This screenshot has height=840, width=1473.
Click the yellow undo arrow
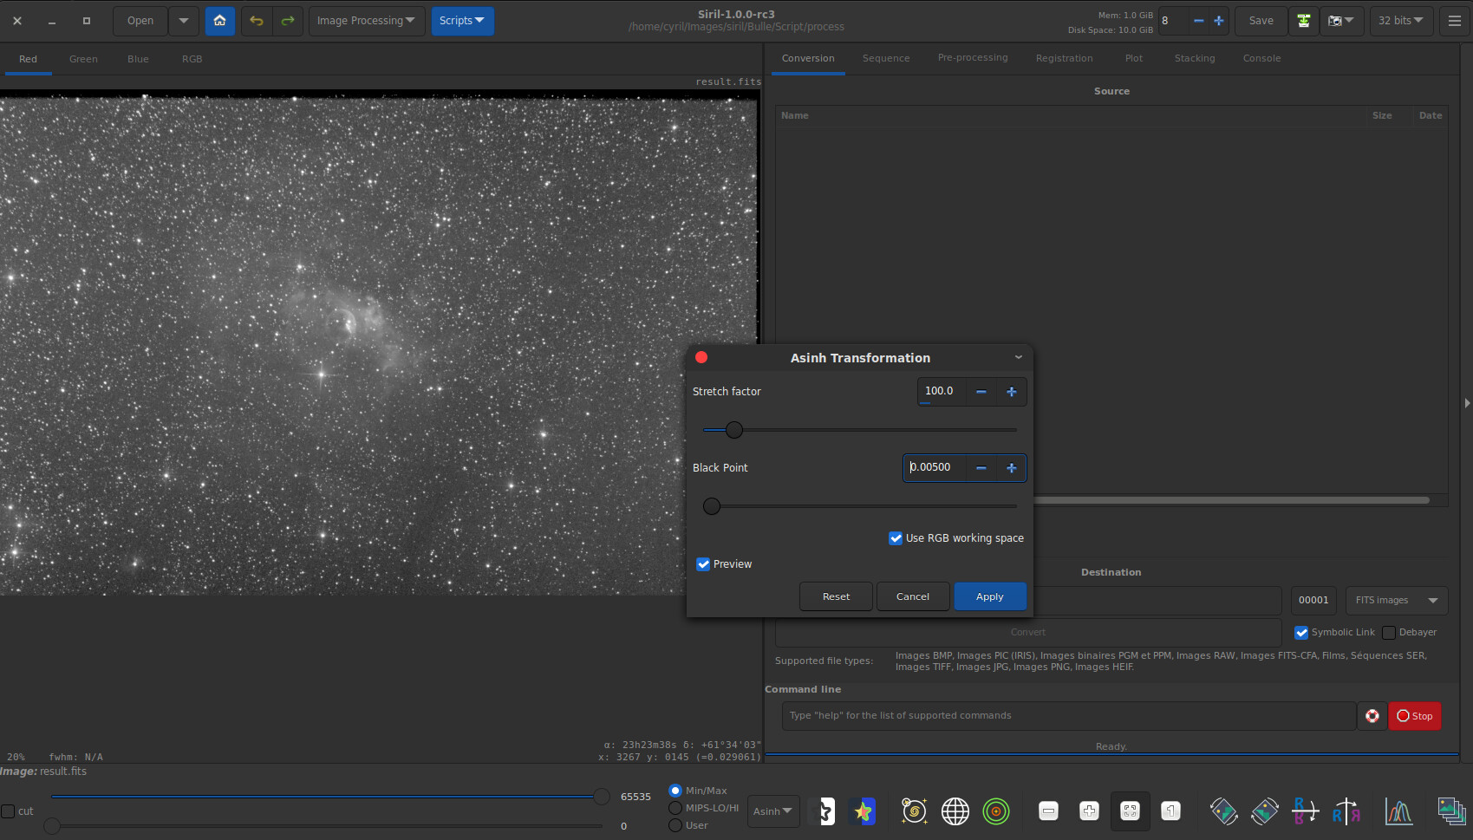(256, 21)
